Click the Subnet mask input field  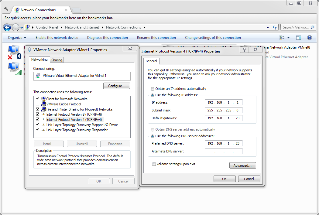coord(224,110)
